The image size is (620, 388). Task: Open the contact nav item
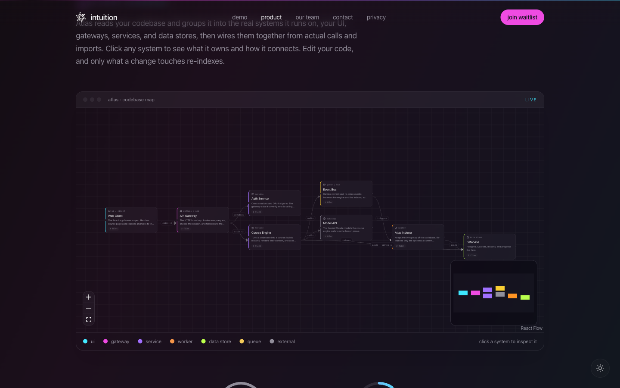[343, 17]
